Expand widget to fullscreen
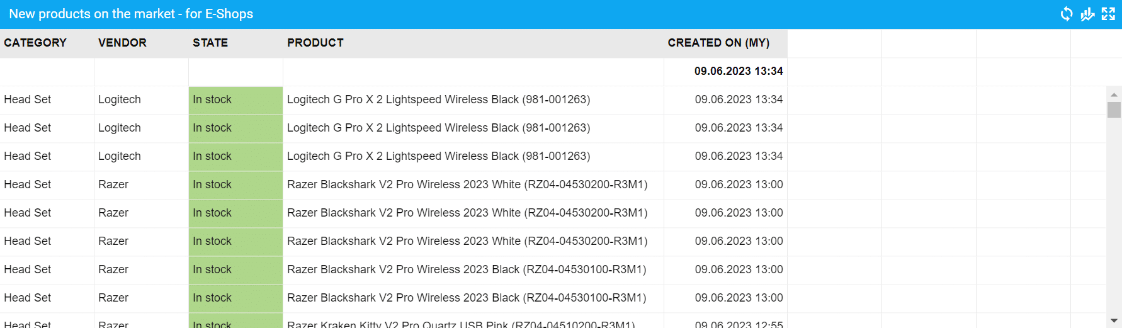1122x328 pixels. click(1109, 14)
